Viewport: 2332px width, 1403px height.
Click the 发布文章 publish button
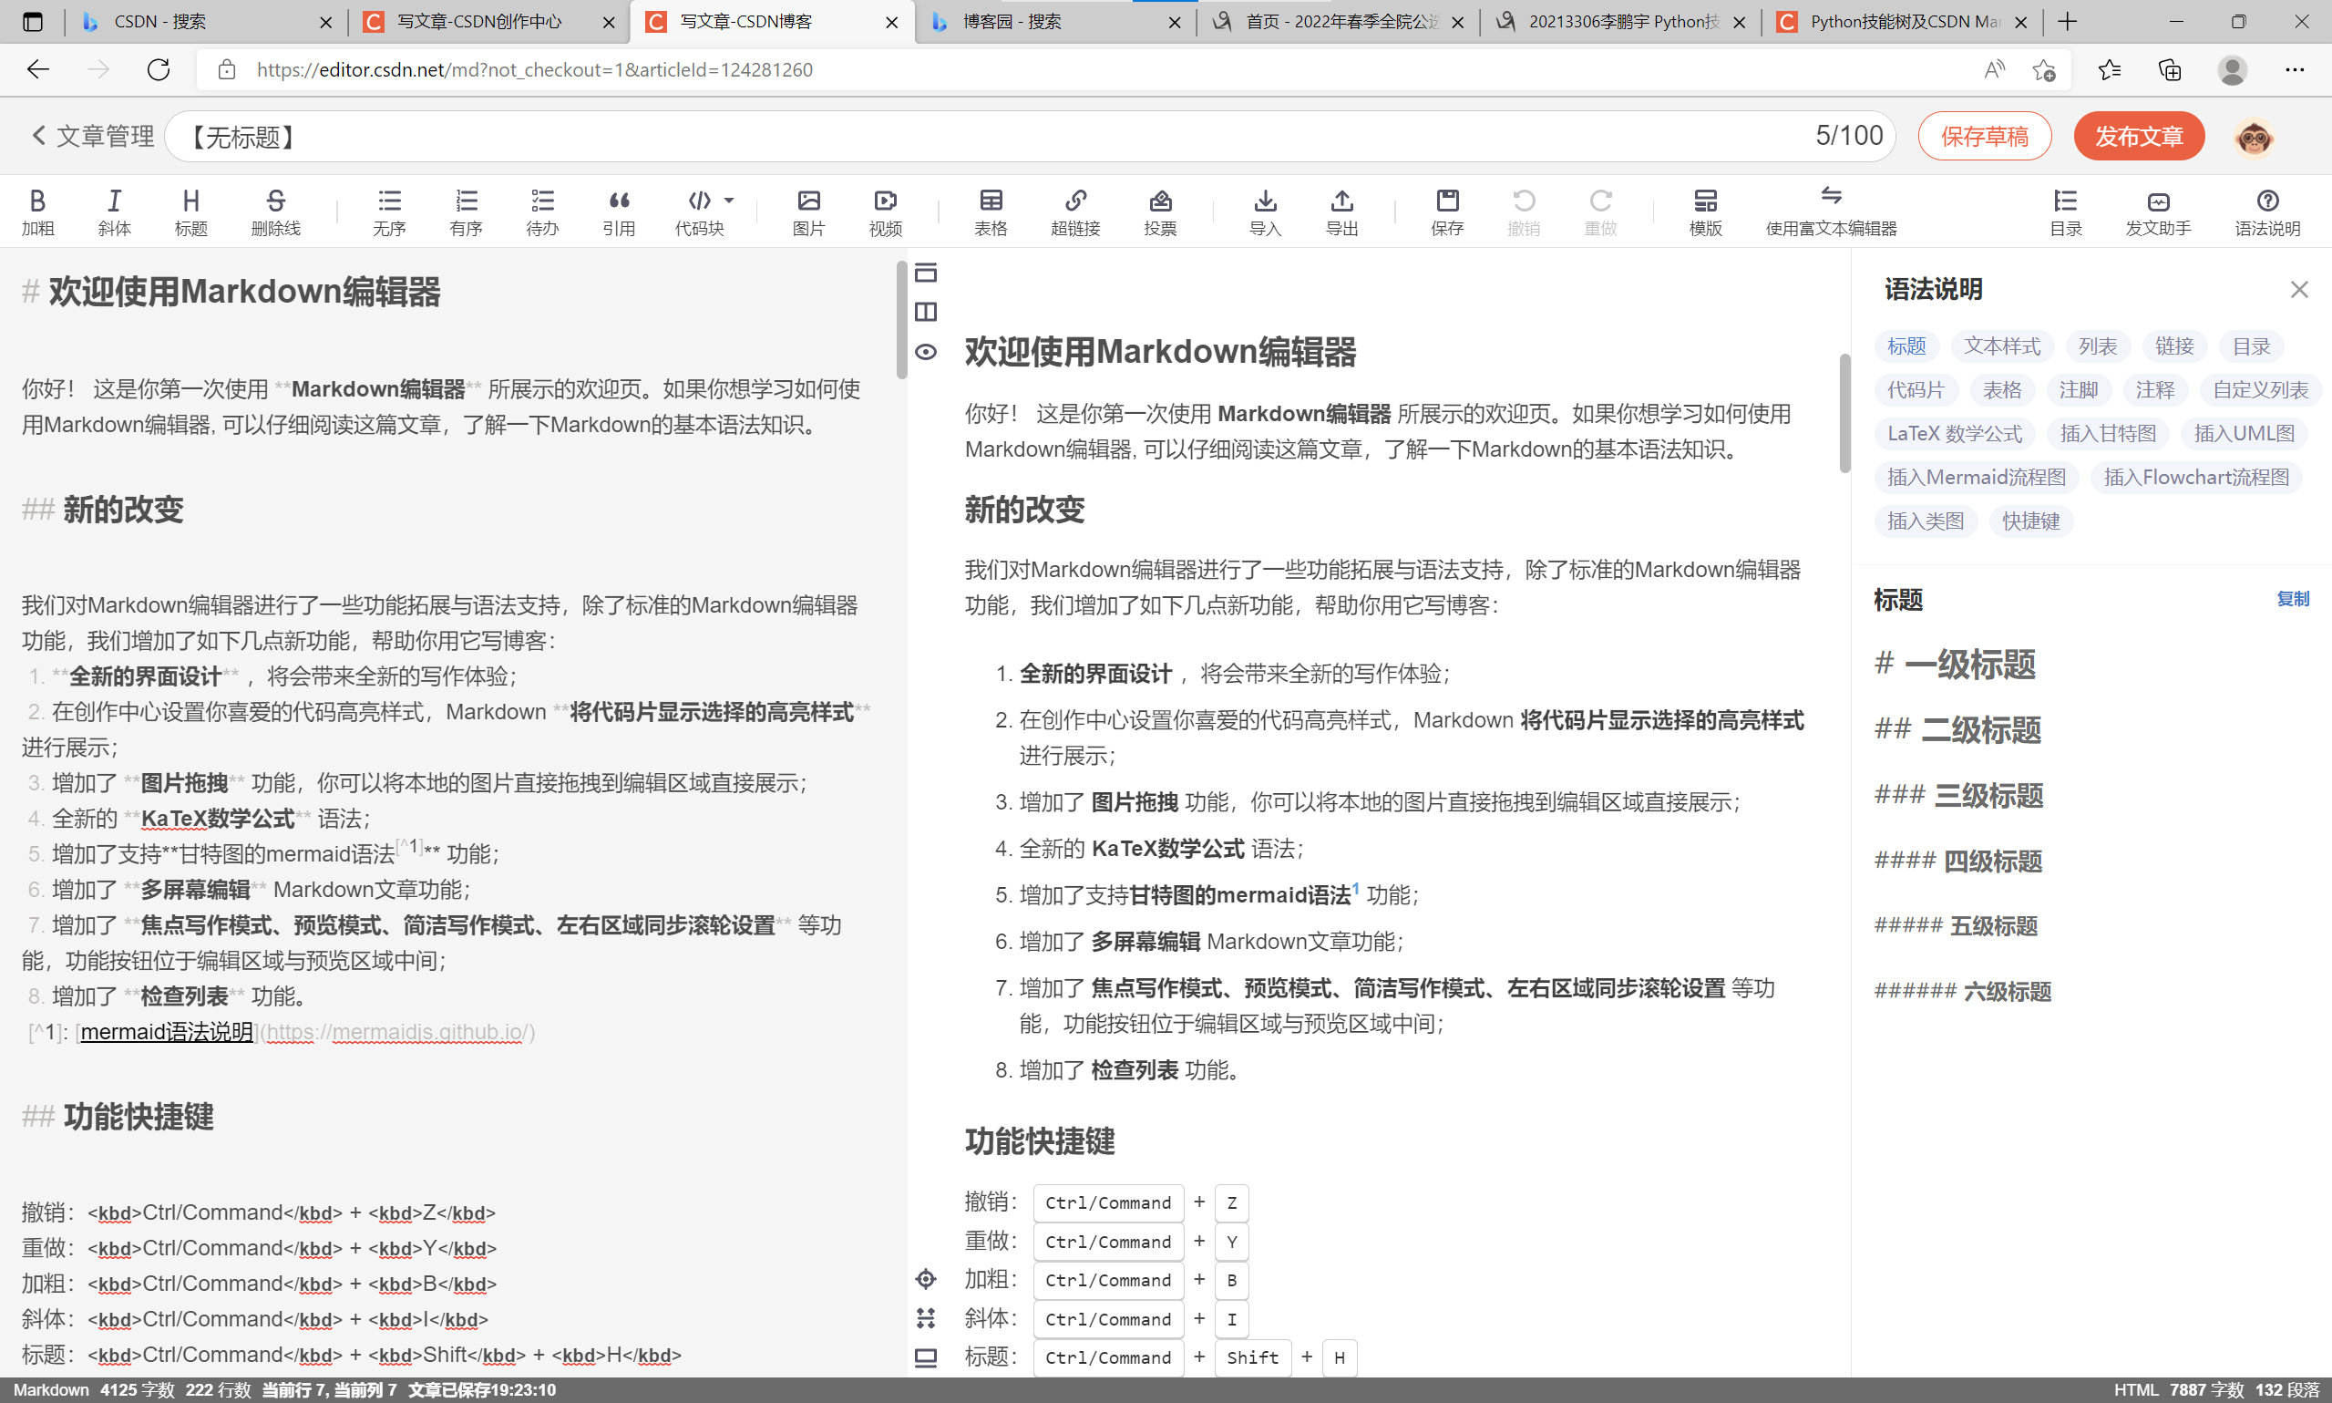(x=2138, y=136)
